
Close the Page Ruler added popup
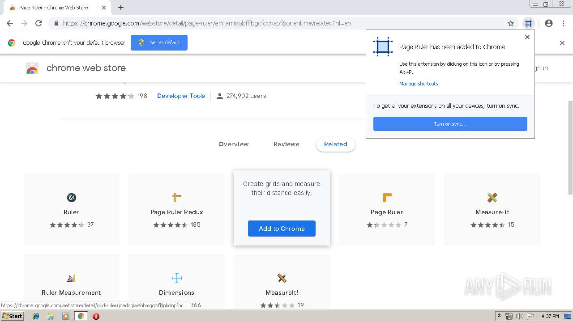(527, 37)
